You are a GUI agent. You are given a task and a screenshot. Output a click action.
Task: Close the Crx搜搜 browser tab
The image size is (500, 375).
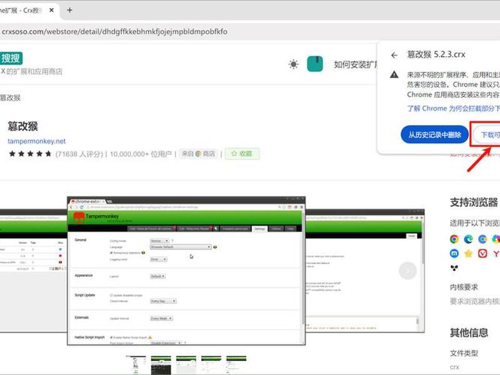51,10
